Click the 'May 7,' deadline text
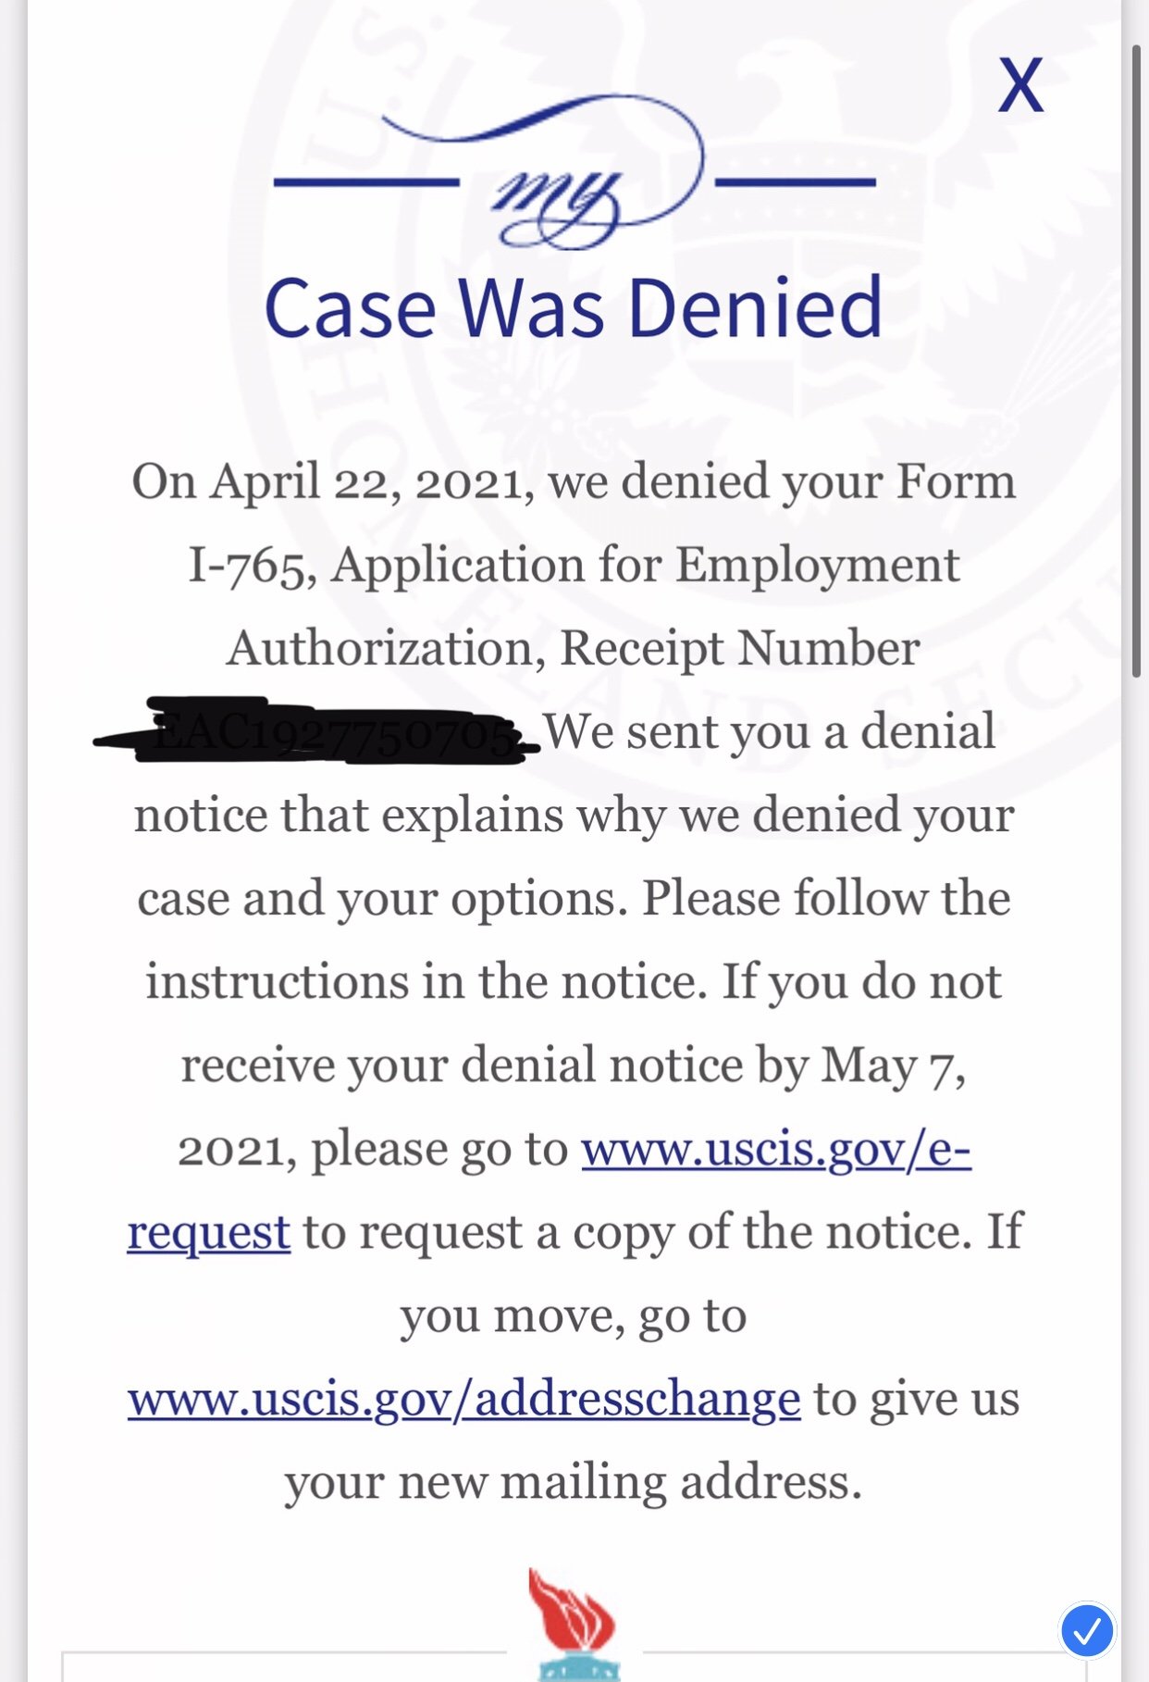Viewport: 1149px width, 1682px height. coord(894,1066)
